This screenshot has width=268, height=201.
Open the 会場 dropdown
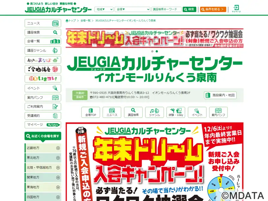132,9
